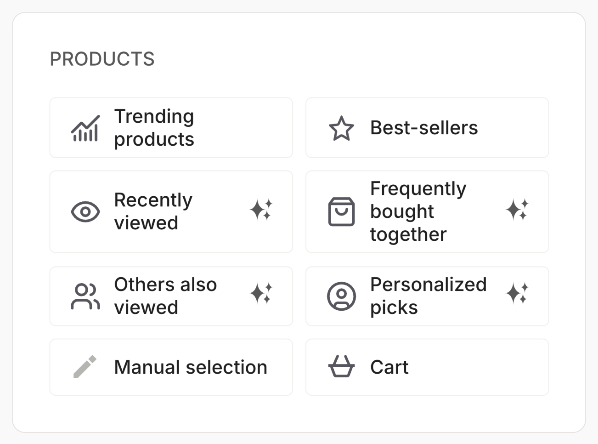Choose the Best-sellers recommendation type
This screenshot has width=598, height=444.
[427, 128]
